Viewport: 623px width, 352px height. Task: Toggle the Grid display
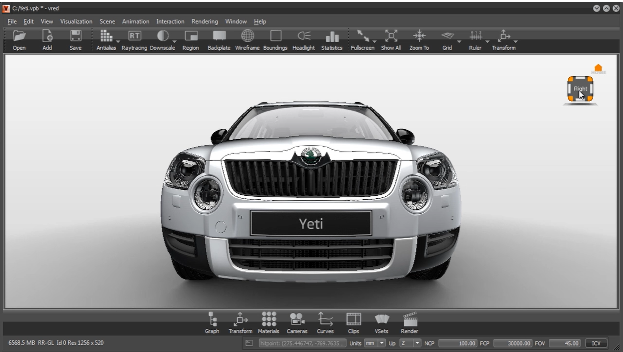tap(447, 36)
